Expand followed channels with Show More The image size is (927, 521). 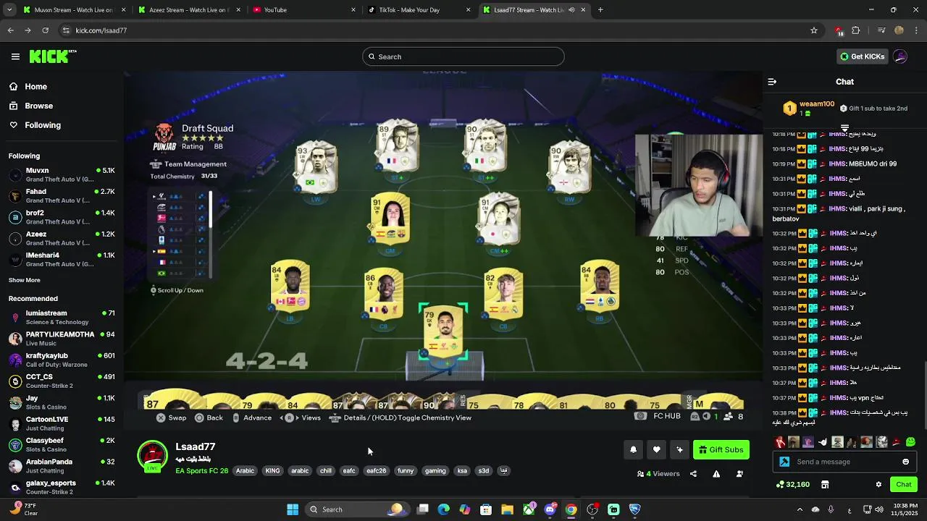(25, 280)
